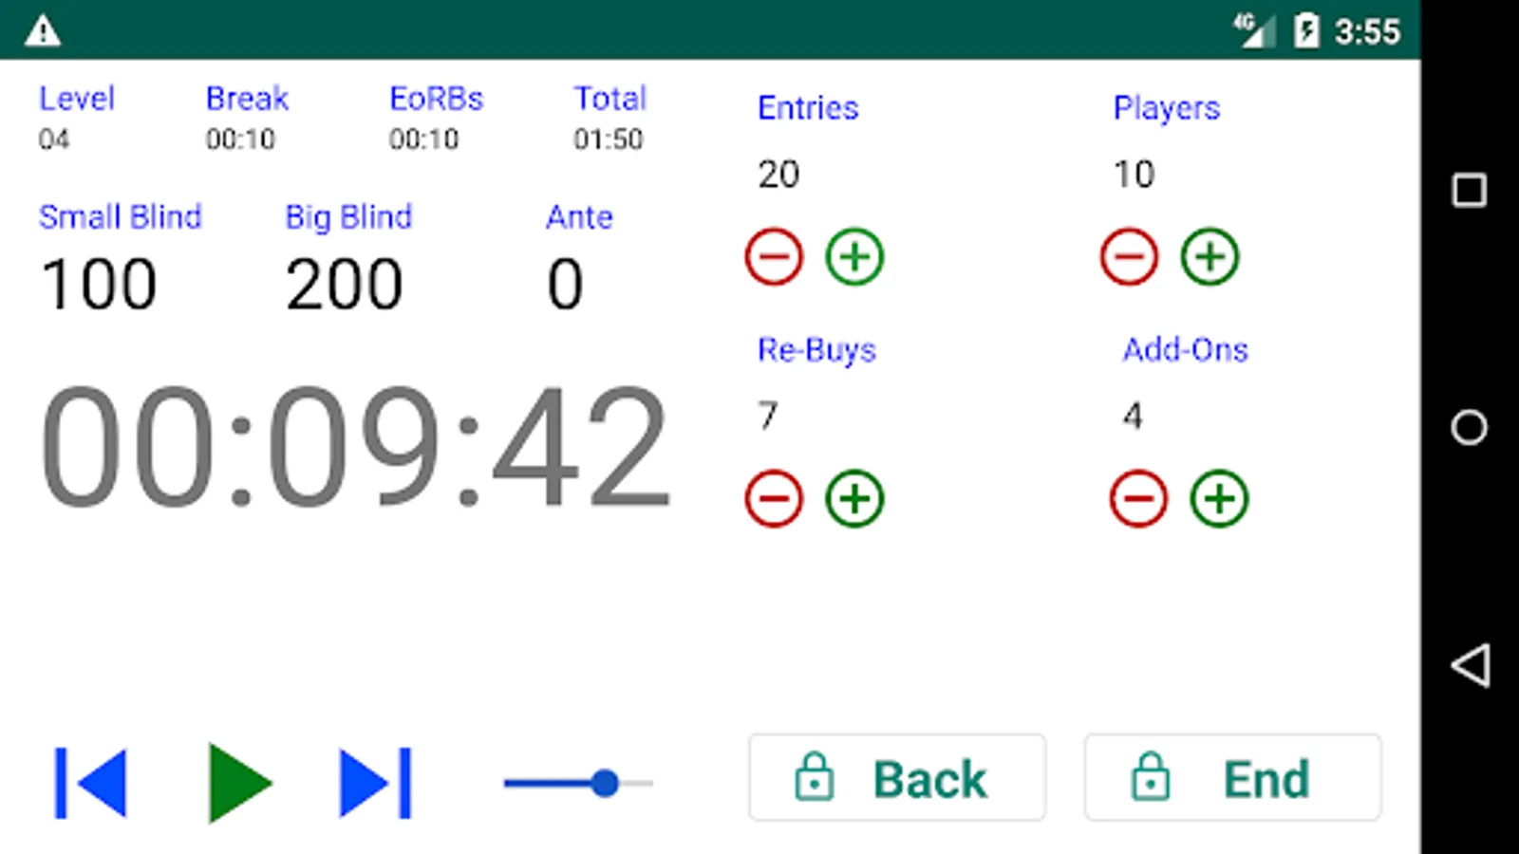Open the warning notification icon in status bar

point(43,31)
